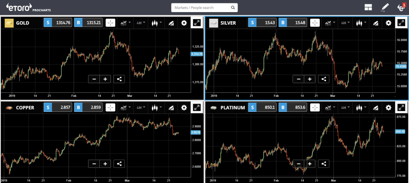Screen dimensions: 409x183
Task: Toggle crosshair on the Platinum chart
Action: point(315,108)
